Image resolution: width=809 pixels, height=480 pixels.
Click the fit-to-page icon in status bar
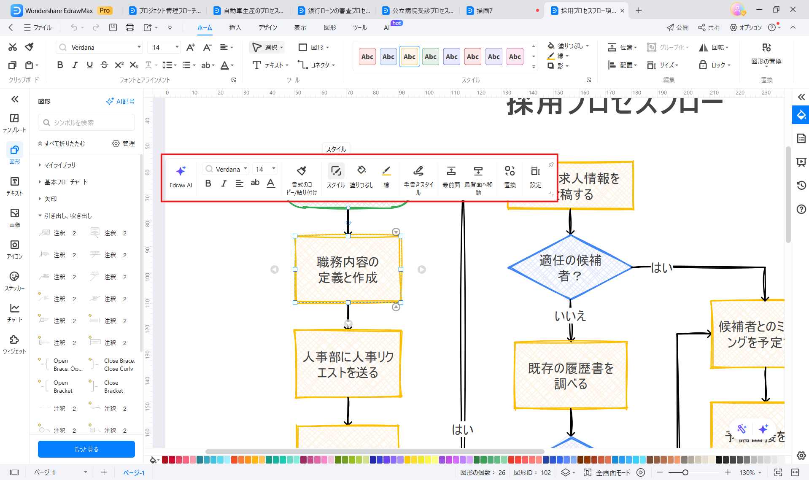[778, 472]
